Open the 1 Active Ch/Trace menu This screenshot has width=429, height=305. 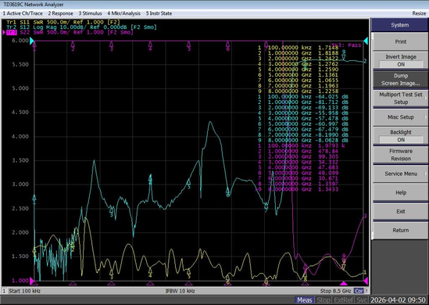[23, 13]
